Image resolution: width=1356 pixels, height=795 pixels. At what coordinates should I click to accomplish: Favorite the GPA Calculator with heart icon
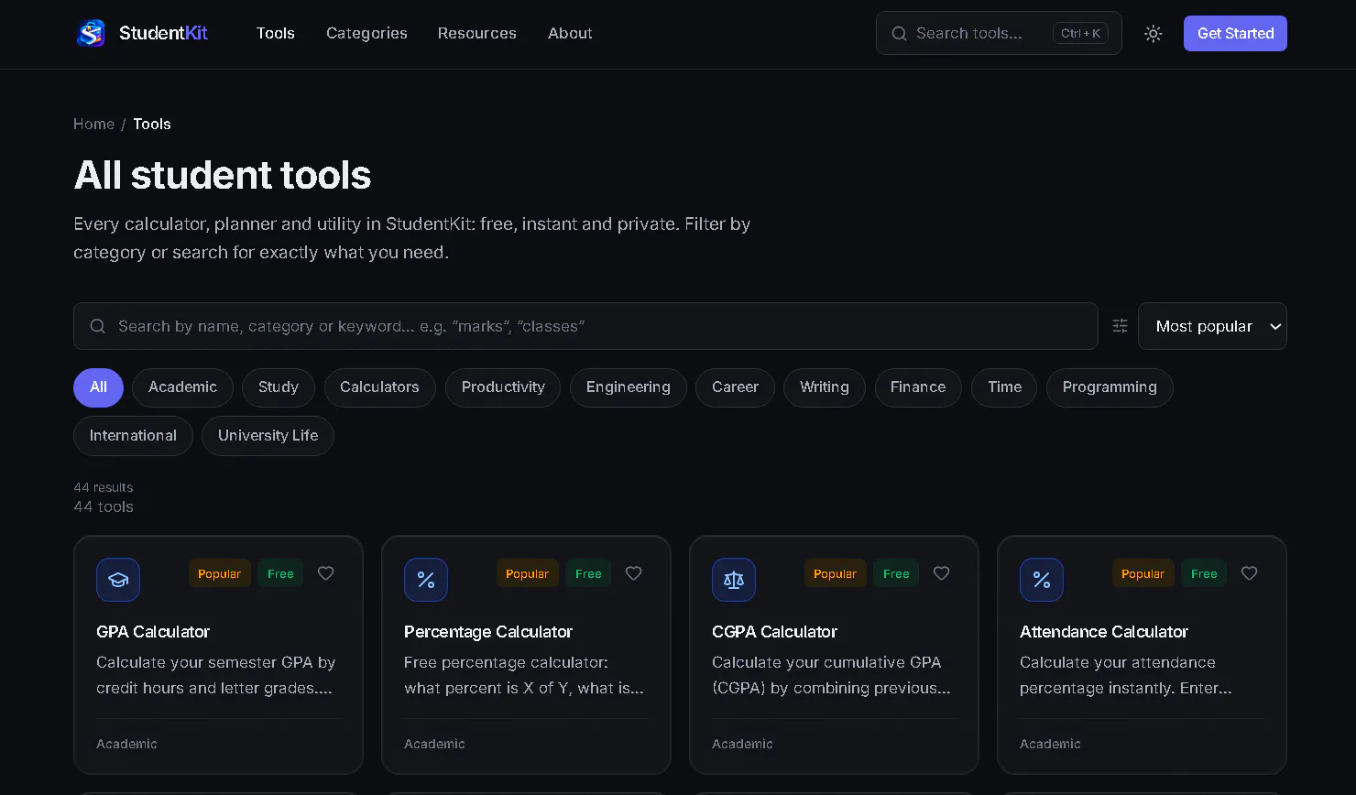pos(326,573)
